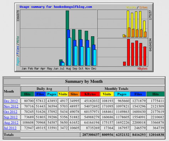The height and width of the screenshot is (141, 169).
Task: Click the Oct 2012 monthly pages cell 1149863
Action: click(122, 112)
